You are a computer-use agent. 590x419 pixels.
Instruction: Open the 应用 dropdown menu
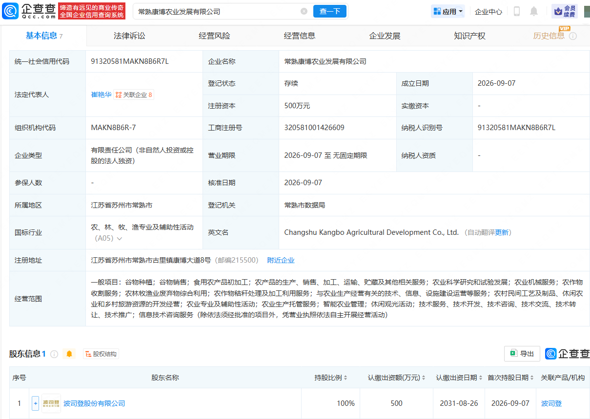click(x=448, y=11)
